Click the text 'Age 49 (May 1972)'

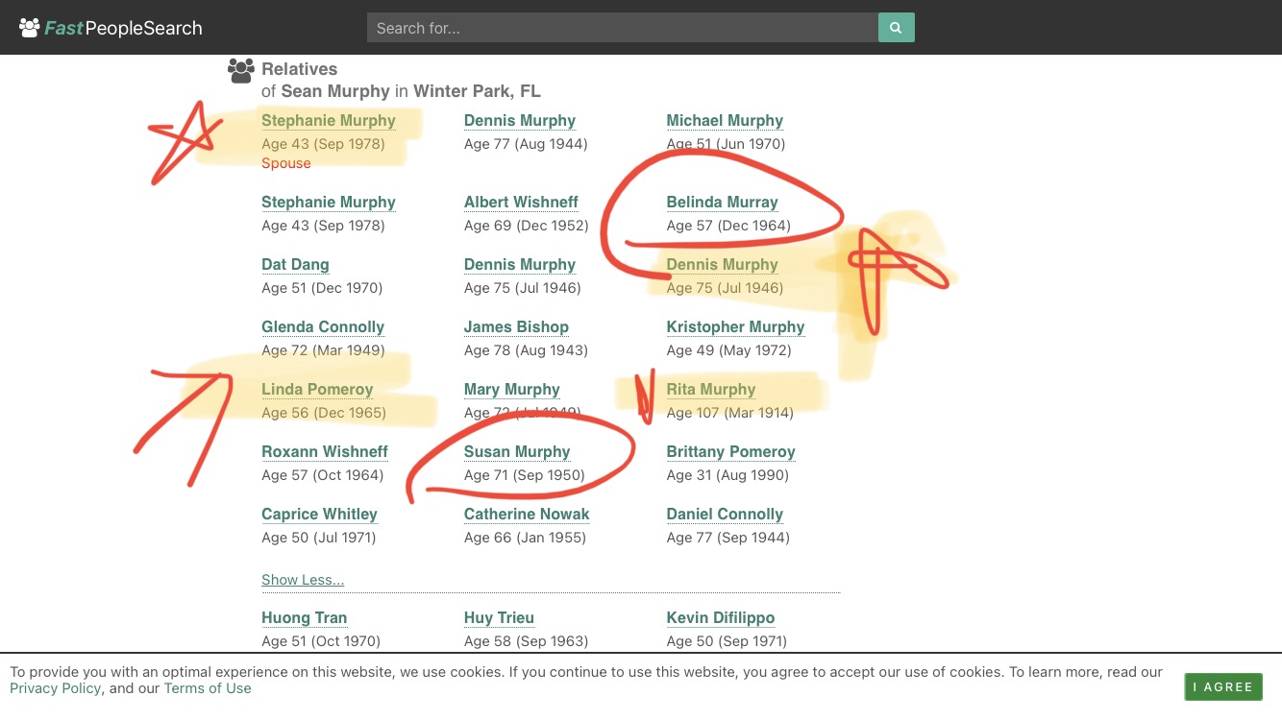[x=729, y=350]
